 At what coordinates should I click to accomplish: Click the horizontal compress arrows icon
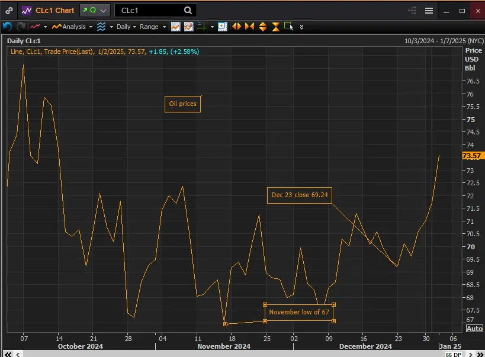point(249,27)
